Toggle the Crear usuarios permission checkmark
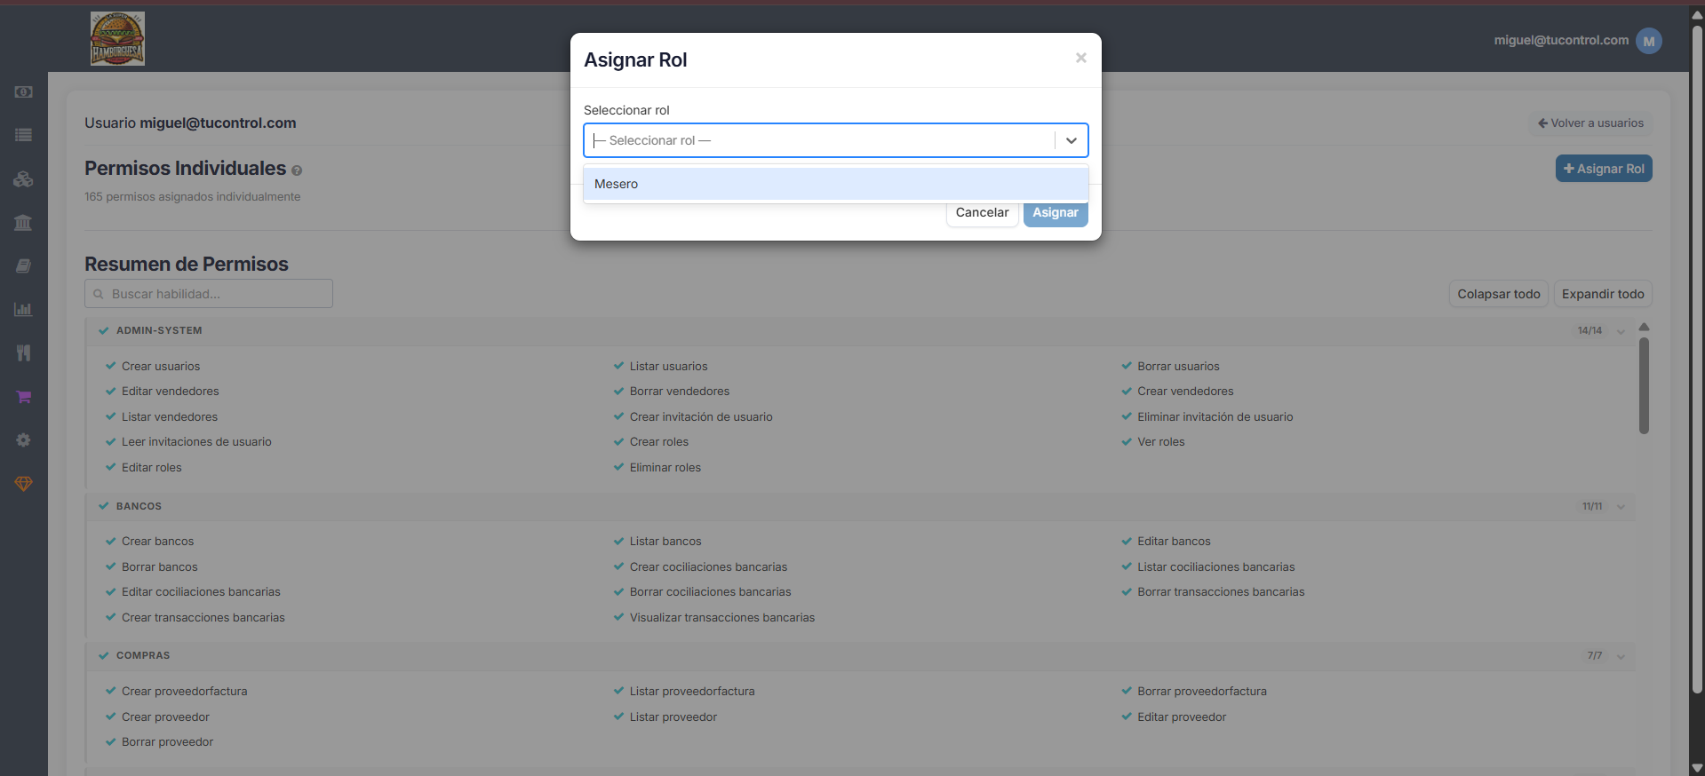Image resolution: width=1705 pixels, height=776 pixels. coord(111,366)
